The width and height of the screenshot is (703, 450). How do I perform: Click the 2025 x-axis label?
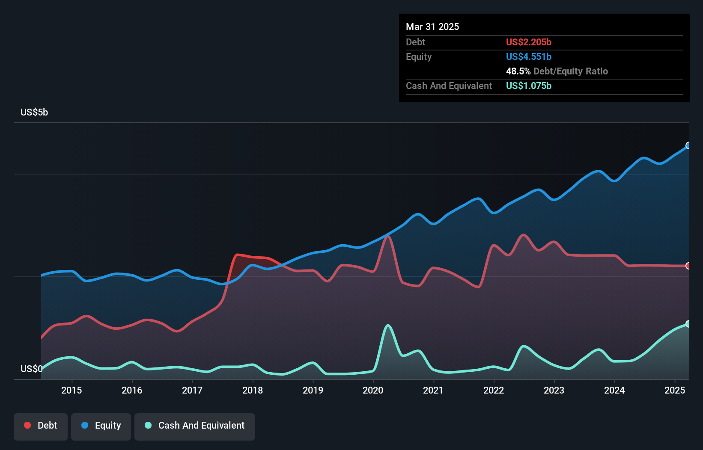[675, 390]
